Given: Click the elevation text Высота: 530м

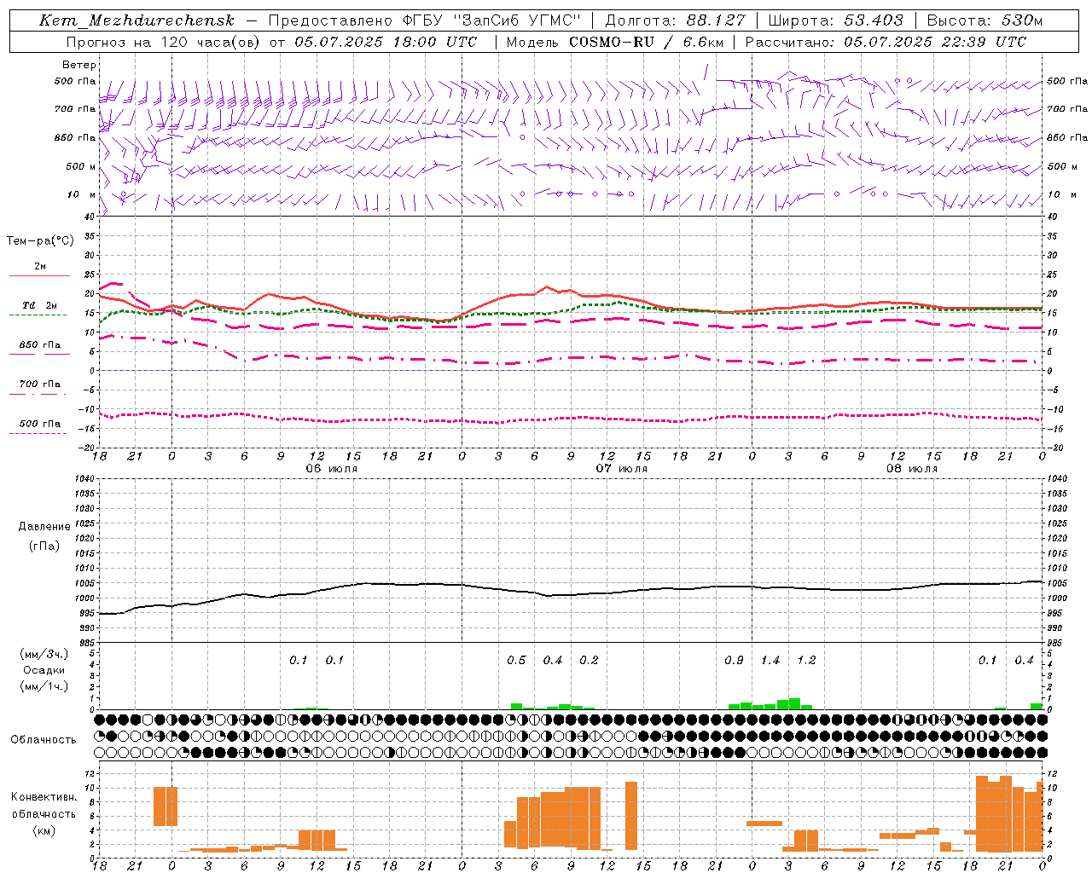Looking at the screenshot, I should click(x=985, y=20).
